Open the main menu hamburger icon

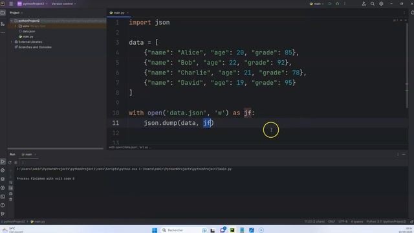pos(11,4)
